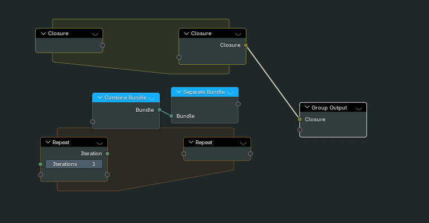429x223 pixels.
Task: Click Closure output label in right Closure node
Action: 230,45
